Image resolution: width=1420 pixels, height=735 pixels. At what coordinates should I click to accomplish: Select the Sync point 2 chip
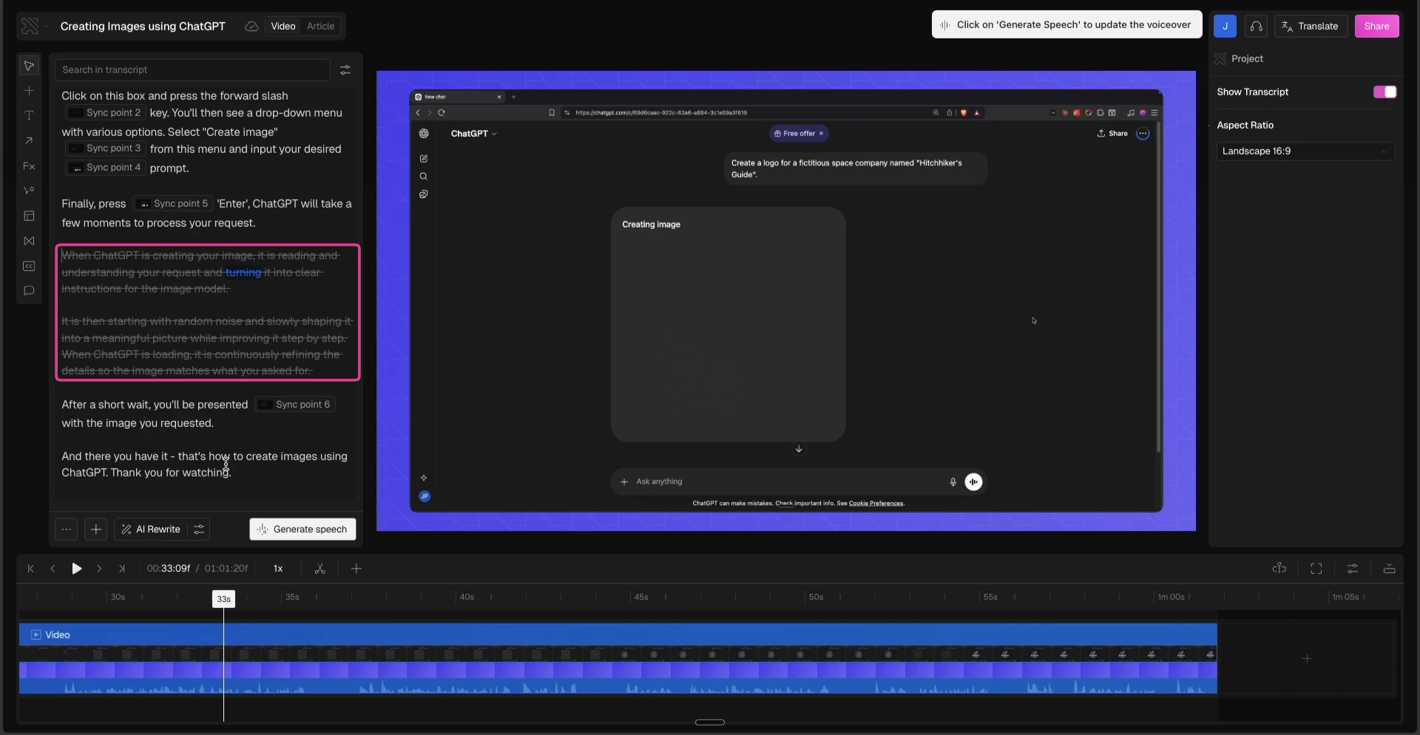[105, 113]
